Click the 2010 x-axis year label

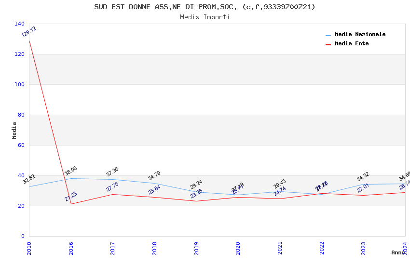click(29, 248)
